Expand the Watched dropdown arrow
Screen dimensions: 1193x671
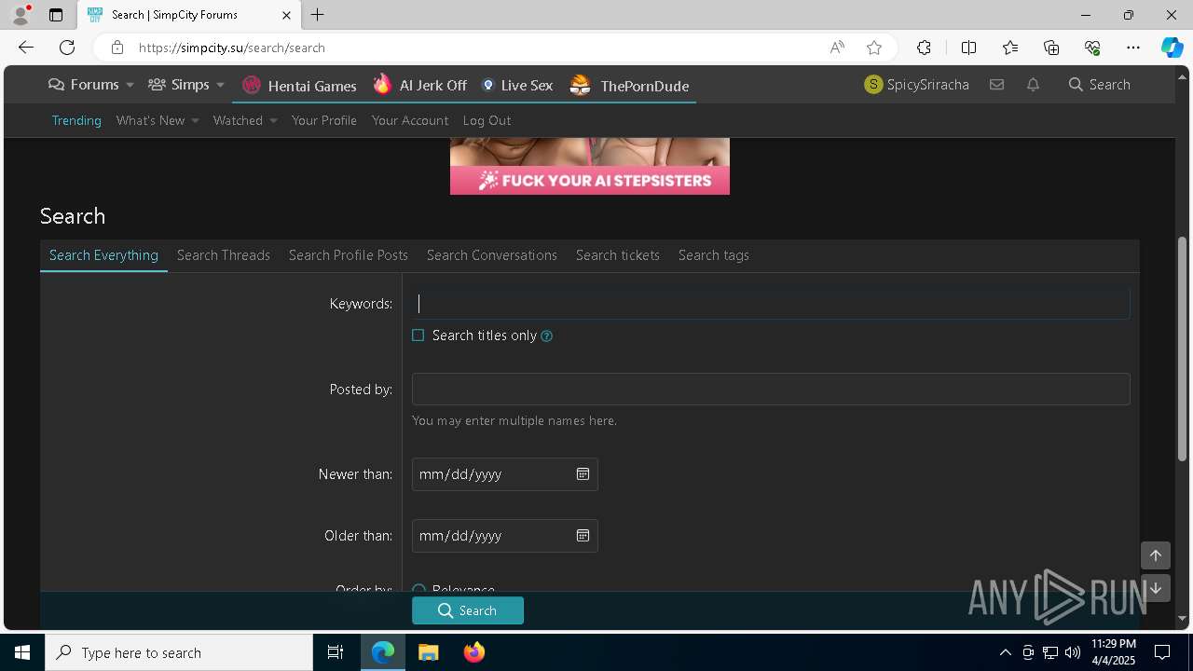[273, 120]
